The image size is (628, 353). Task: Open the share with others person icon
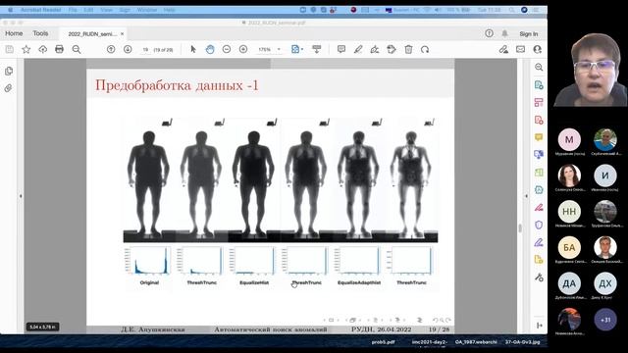tap(537, 49)
